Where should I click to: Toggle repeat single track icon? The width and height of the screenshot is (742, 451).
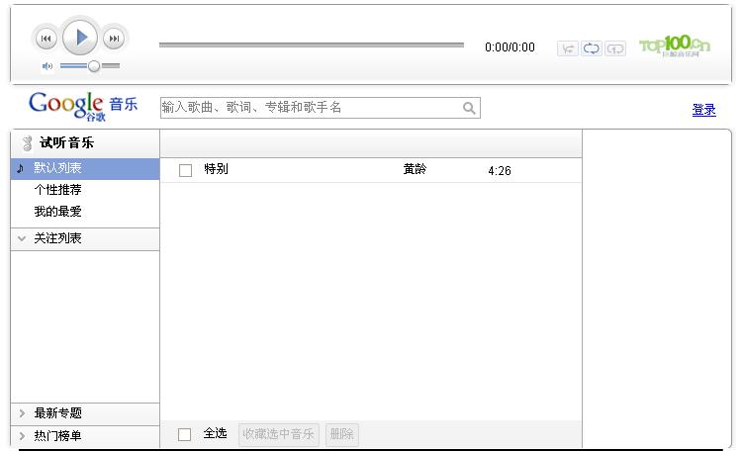coord(615,48)
